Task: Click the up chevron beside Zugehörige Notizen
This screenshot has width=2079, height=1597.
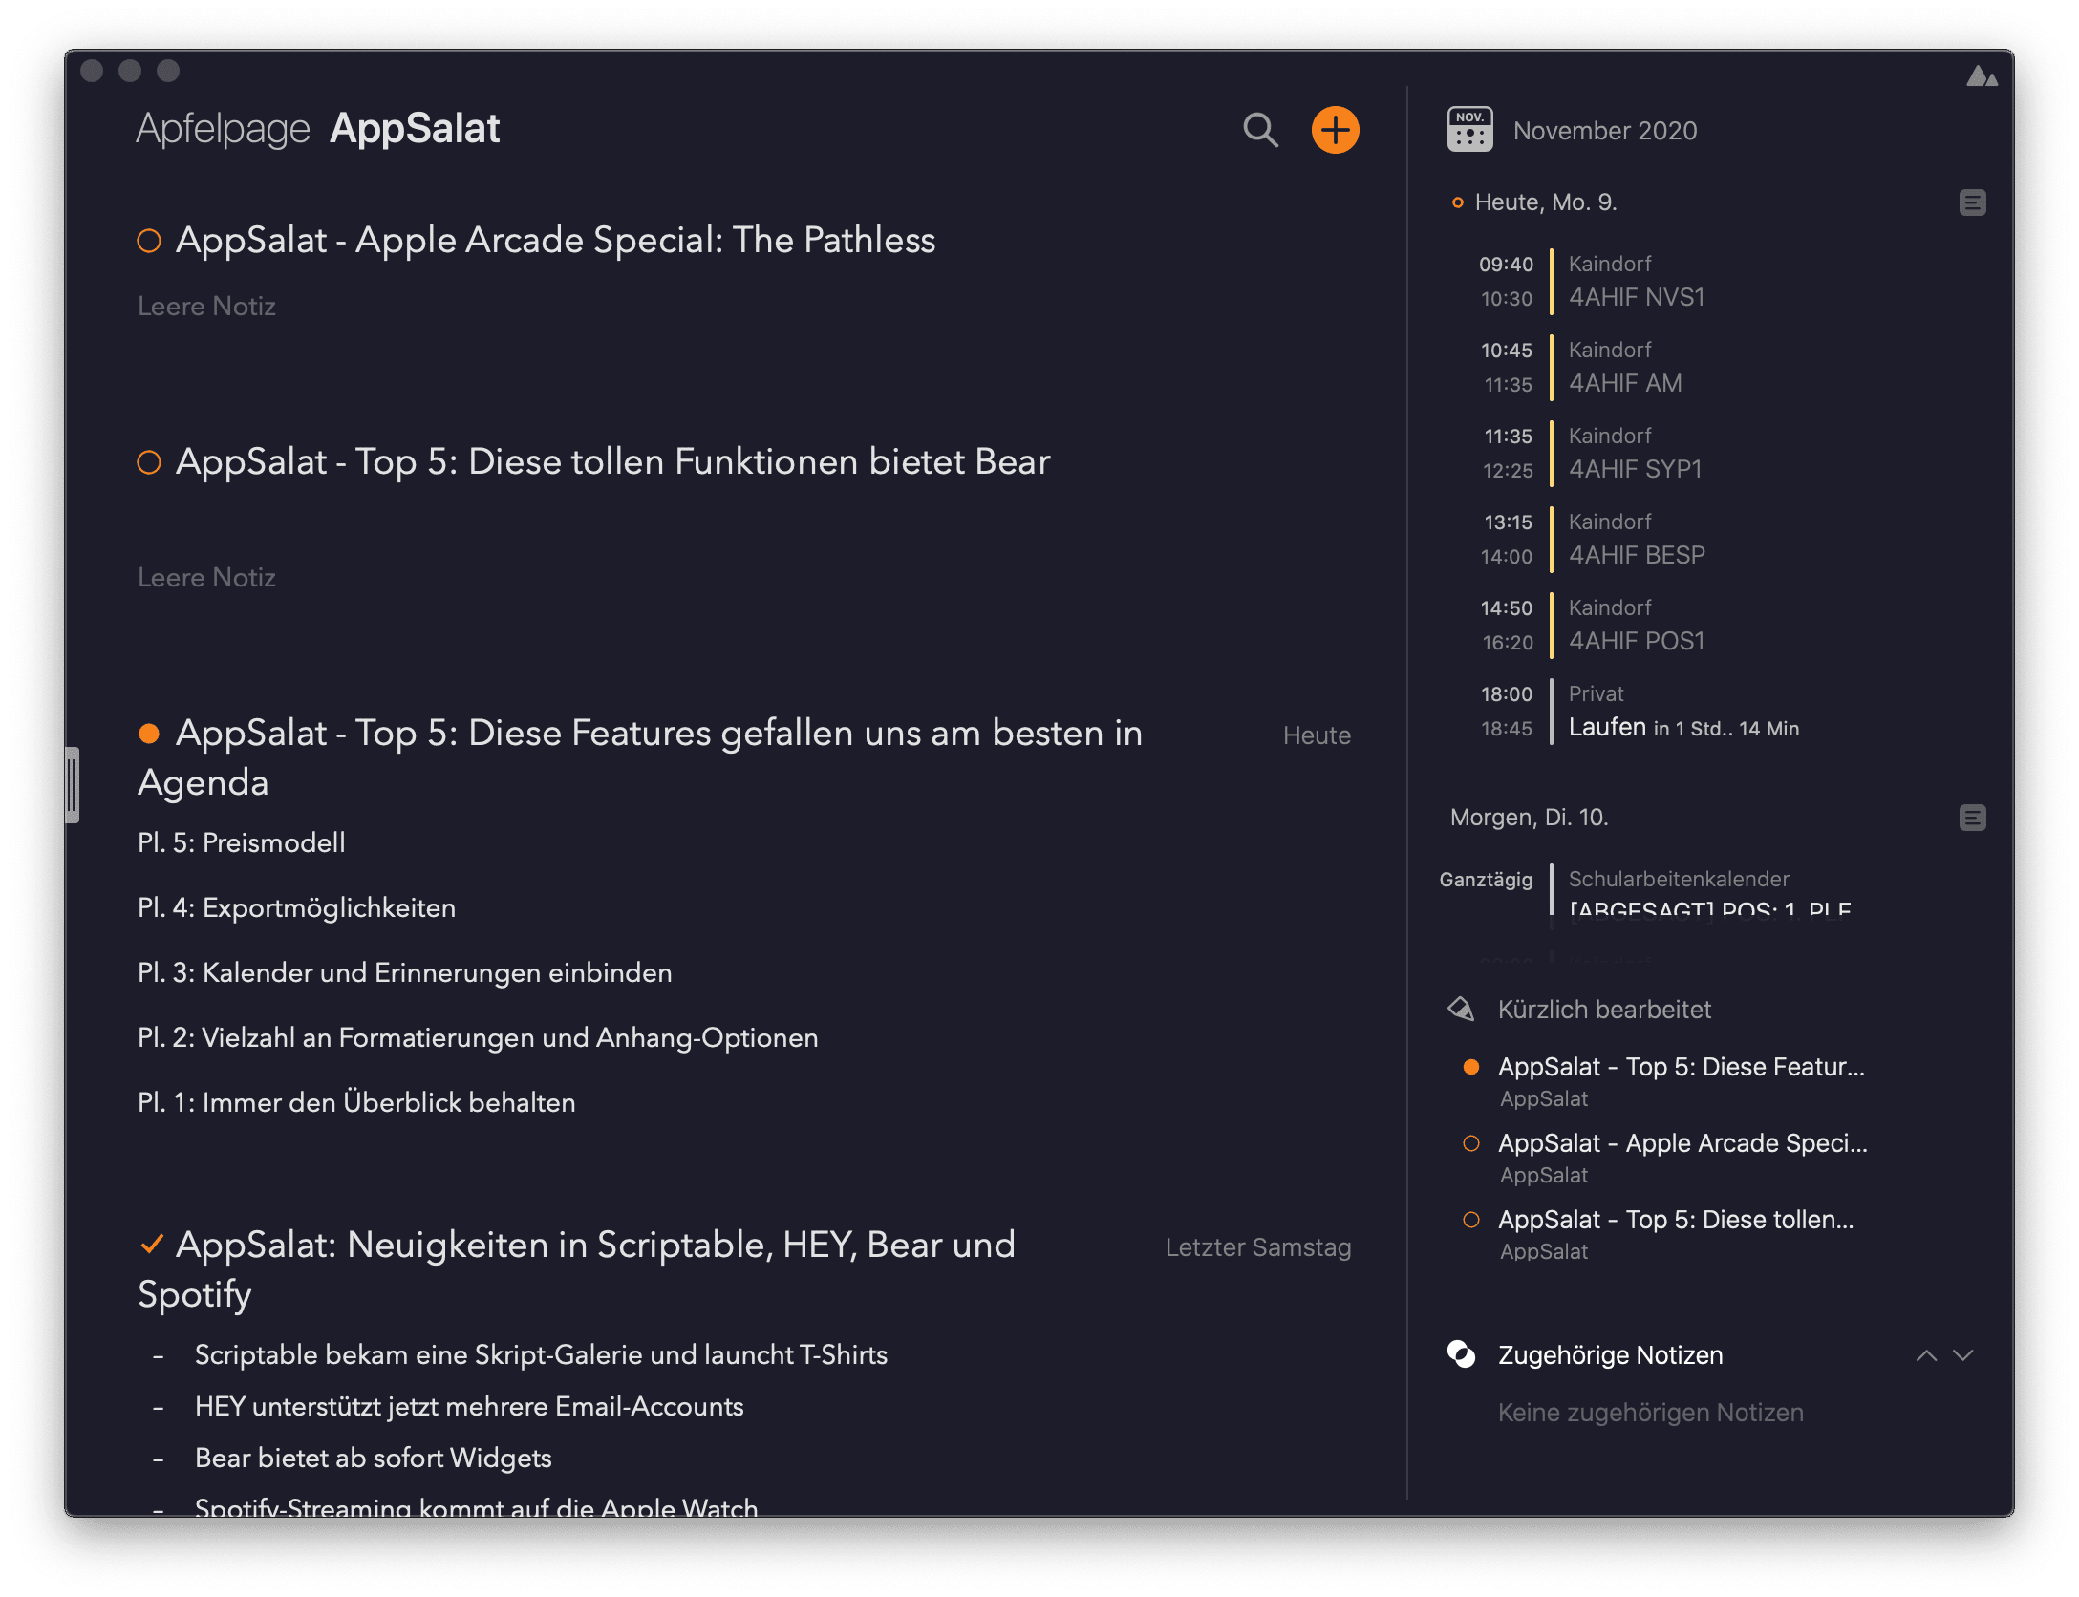Action: pos(1926,1355)
